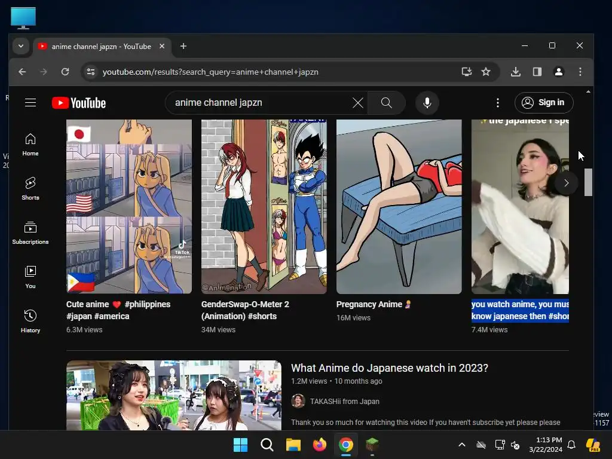Open Windows taskbar search
The width and height of the screenshot is (612, 459).
coord(267,445)
